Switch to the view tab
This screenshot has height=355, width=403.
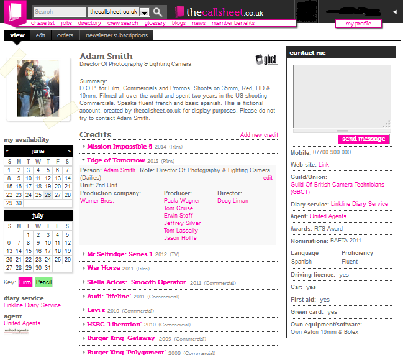tap(17, 35)
